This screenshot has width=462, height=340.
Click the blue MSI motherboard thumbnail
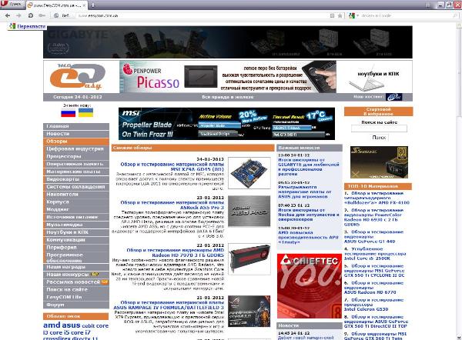[x=249, y=173]
